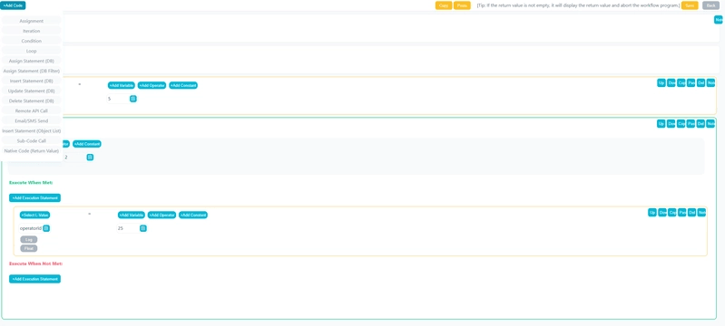Paste at the operatorid statement

tap(682, 213)
